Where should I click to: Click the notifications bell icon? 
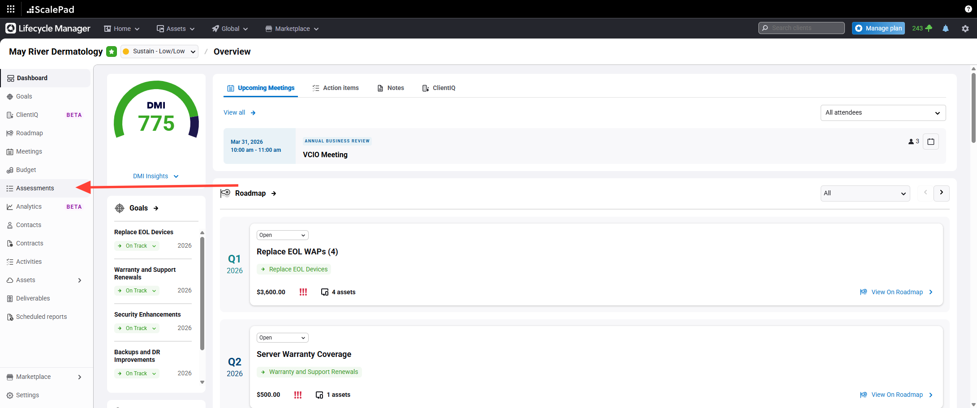[x=945, y=28]
